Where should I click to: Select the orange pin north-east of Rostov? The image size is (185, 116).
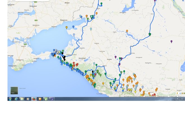click(x=97, y=13)
